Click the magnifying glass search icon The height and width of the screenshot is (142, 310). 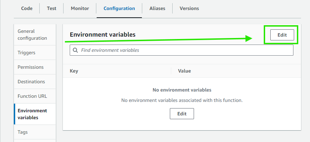(x=75, y=50)
